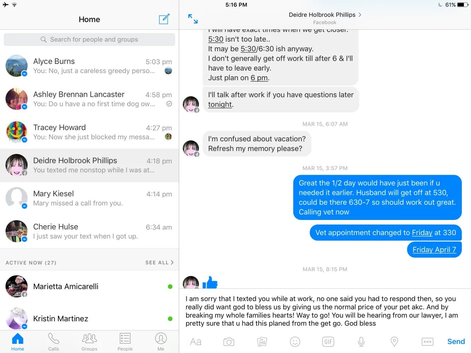Open the camera from the message toolbar
Viewport: 471px width, 353px height.
pyautogui.click(x=229, y=342)
